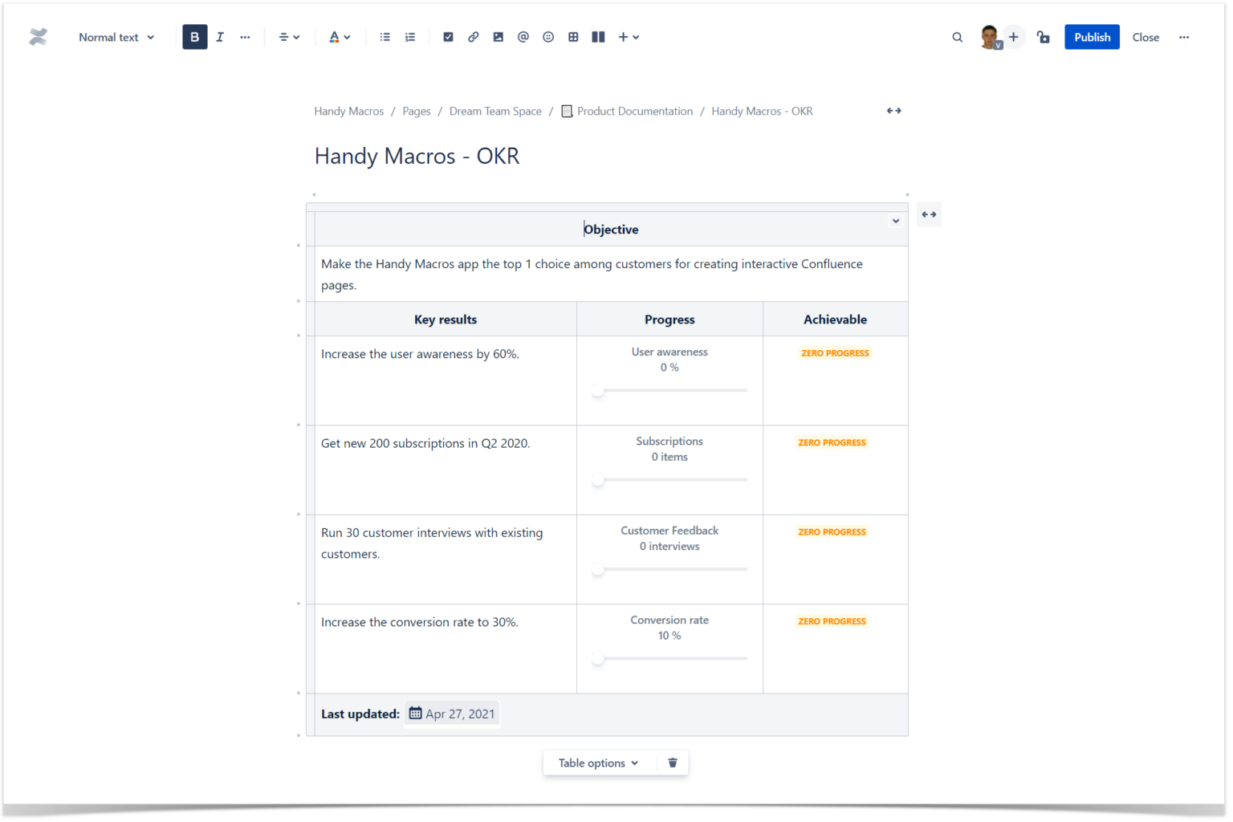Delete the table with the trash icon
The image size is (1233, 822).
tap(673, 763)
